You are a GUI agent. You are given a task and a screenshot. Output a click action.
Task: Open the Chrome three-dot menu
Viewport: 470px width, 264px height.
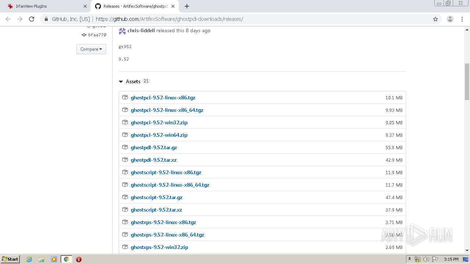(462, 19)
